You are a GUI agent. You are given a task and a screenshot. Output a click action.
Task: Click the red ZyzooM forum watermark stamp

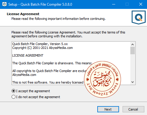(102, 79)
